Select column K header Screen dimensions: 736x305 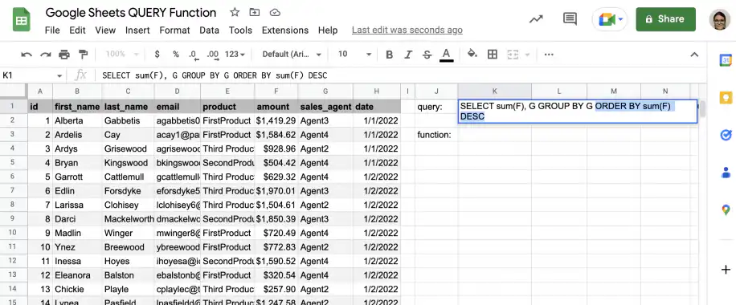tap(495, 91)
